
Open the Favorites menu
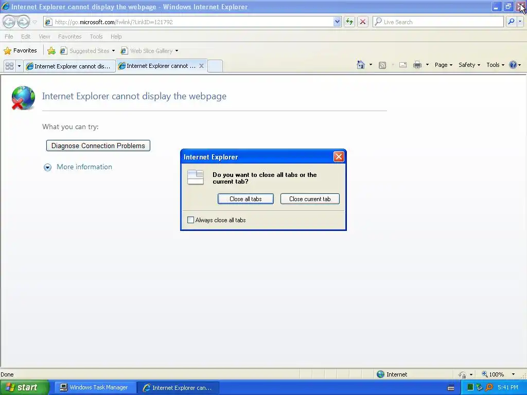point(69,37)
